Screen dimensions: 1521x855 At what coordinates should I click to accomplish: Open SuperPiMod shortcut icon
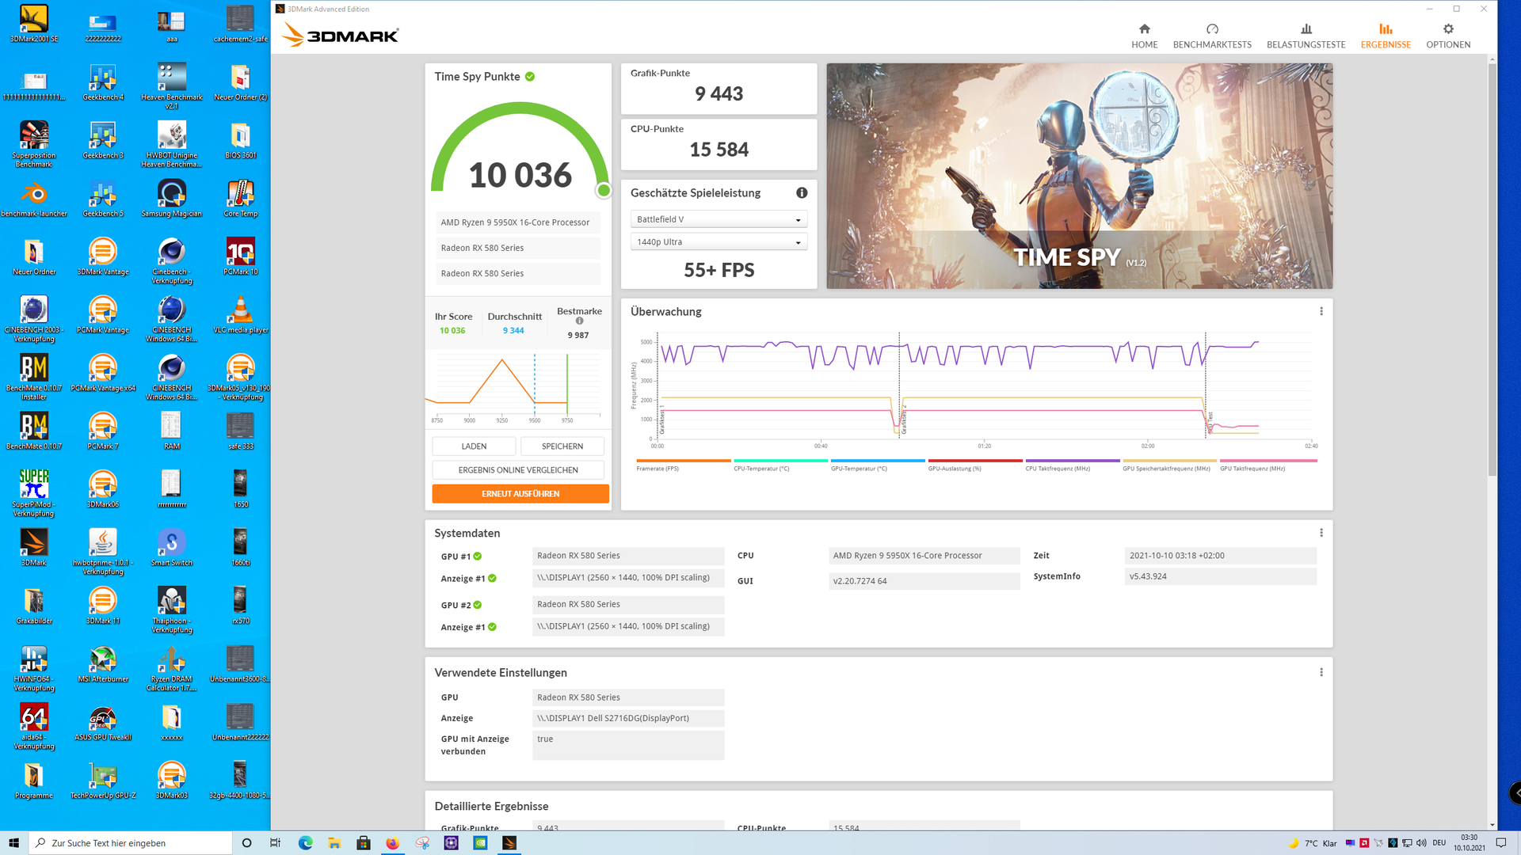pyautogui.click(x=34, y=493)
